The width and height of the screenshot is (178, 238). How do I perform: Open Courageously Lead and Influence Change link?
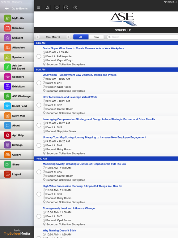pos(69,208)
